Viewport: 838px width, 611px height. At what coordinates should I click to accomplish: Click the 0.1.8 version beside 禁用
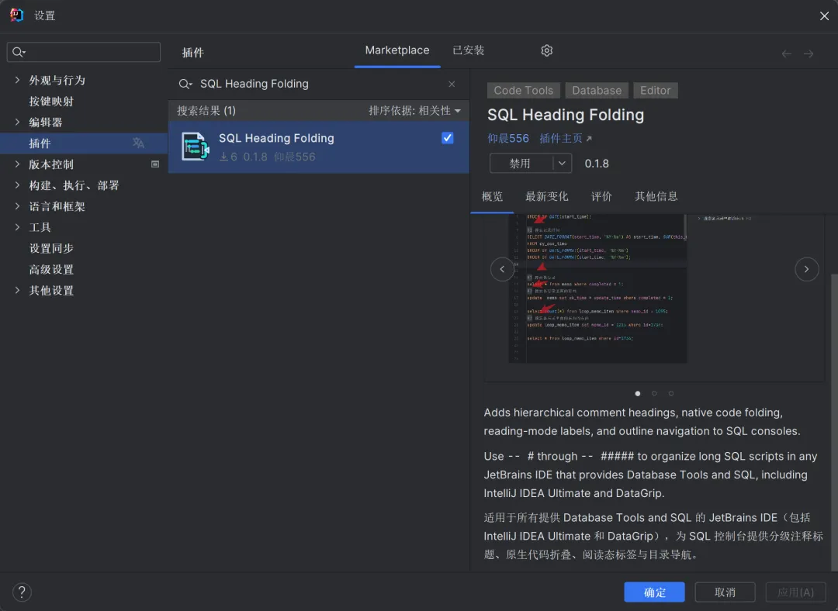coord(597,164)
